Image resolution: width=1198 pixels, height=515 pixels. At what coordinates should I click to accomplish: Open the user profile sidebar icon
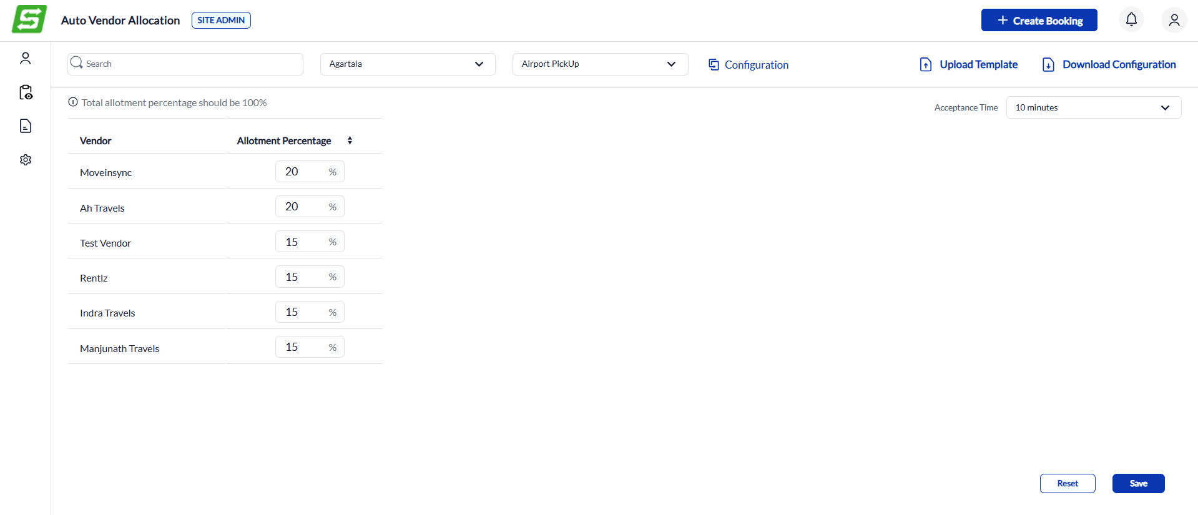[x=26, y=59]
